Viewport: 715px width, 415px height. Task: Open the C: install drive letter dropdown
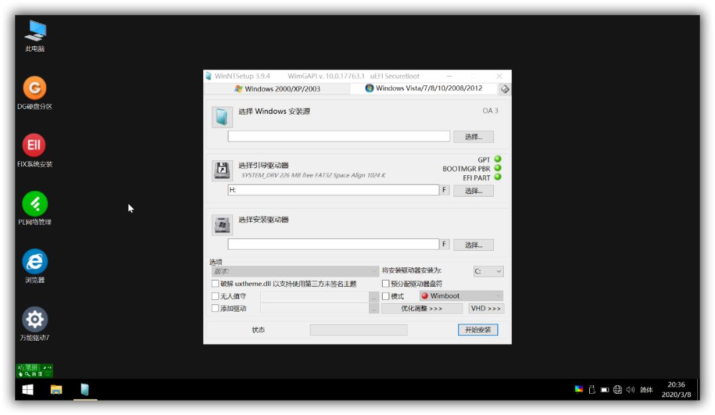[489, 271]
